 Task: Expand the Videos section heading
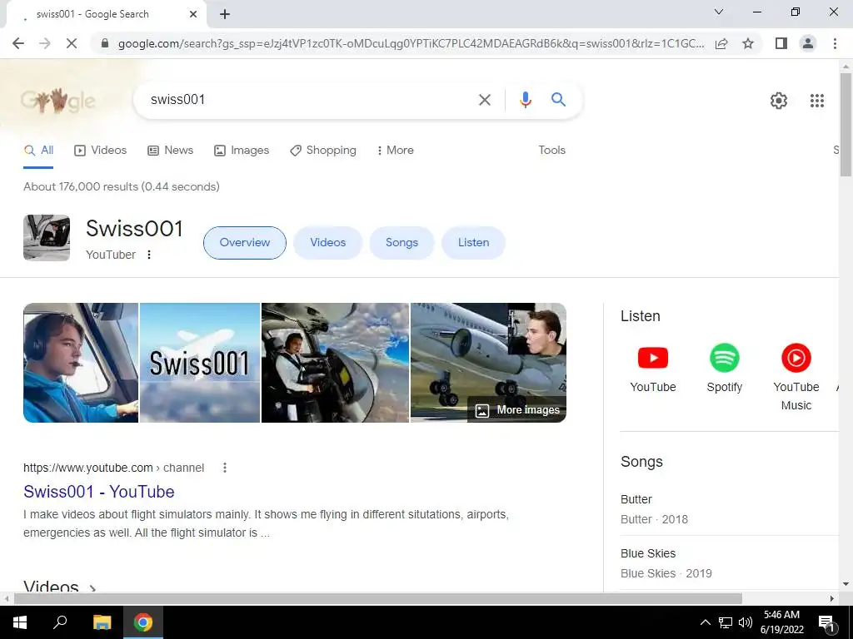(x=60, y=587)
